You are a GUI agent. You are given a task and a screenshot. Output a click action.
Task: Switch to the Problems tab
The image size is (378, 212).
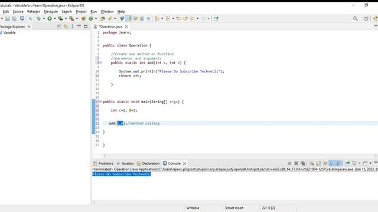[103, 164]
